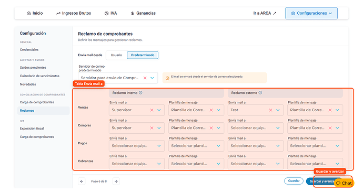Open Calendario de vencimientos
Viewport: 363px width, 192px height.
[39, 76]
